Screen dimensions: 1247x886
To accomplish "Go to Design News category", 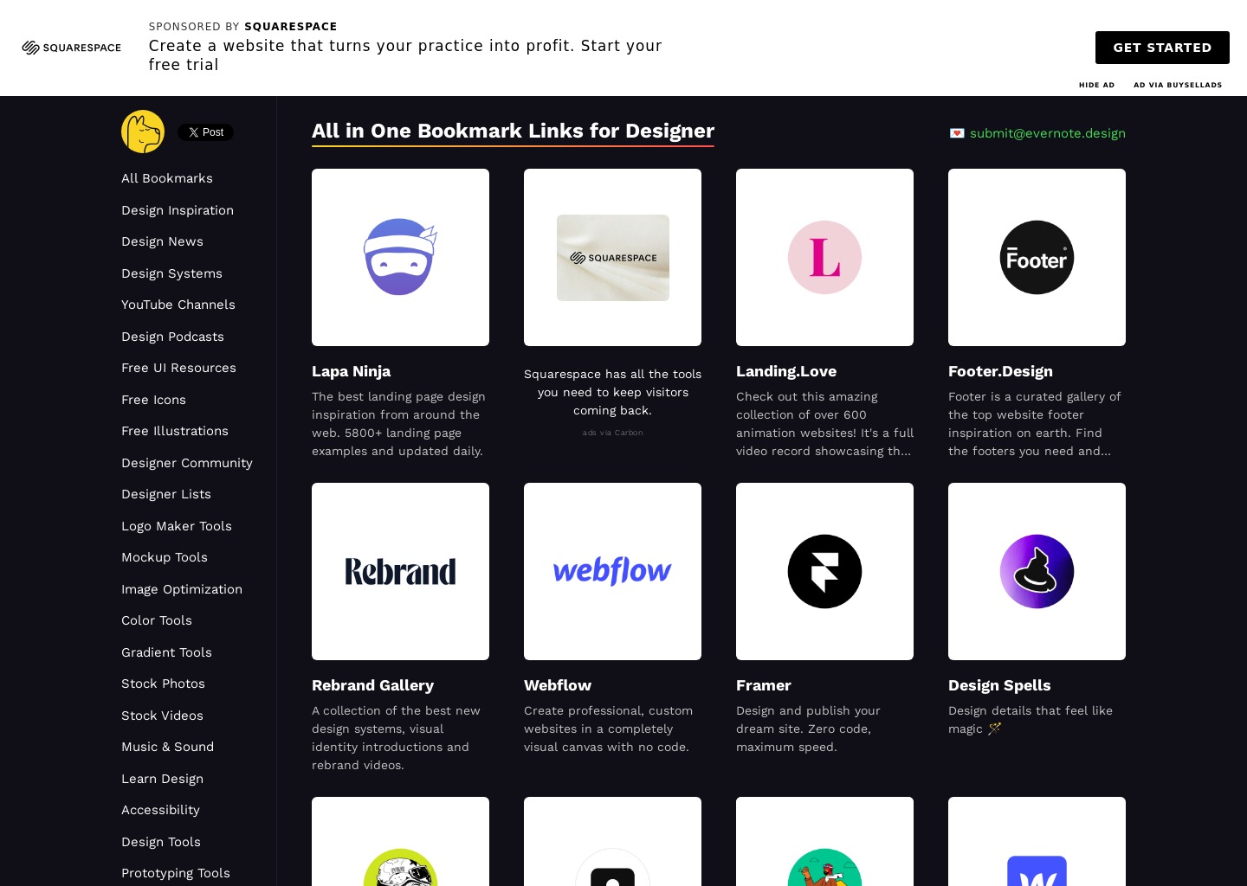I will (x=162, y=241).
